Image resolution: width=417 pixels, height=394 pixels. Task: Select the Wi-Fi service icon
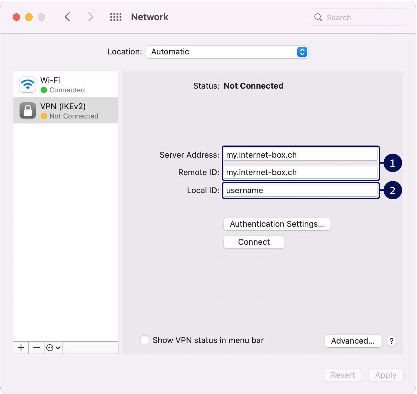tap(28, 85)
